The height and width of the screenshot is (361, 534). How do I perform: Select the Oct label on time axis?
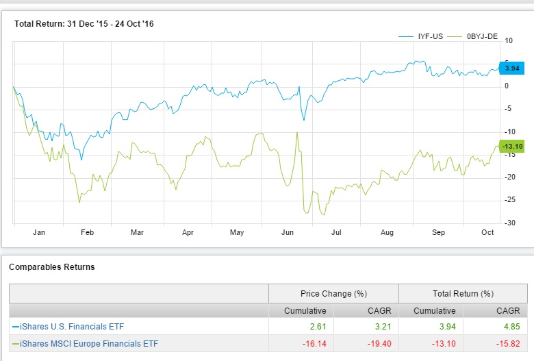[487, 233]
